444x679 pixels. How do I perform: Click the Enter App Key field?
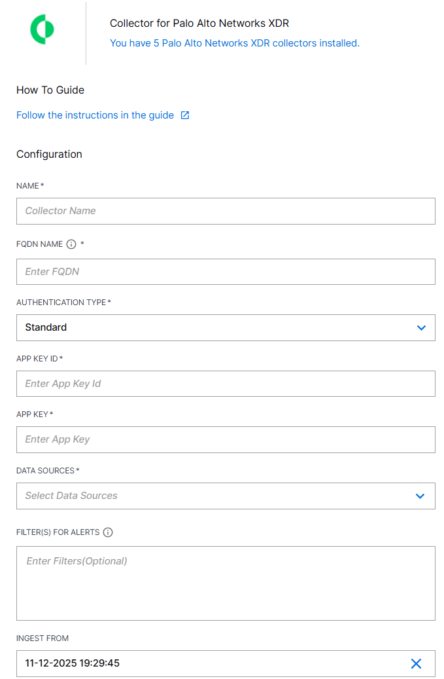pos(226,439)
